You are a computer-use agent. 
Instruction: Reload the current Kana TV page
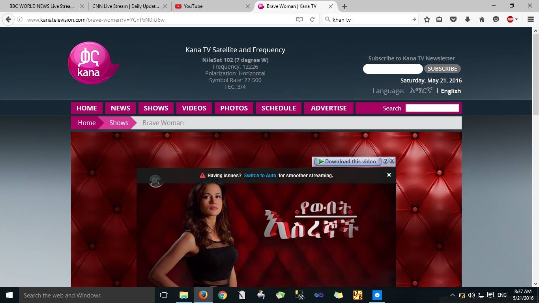(312, 19)
